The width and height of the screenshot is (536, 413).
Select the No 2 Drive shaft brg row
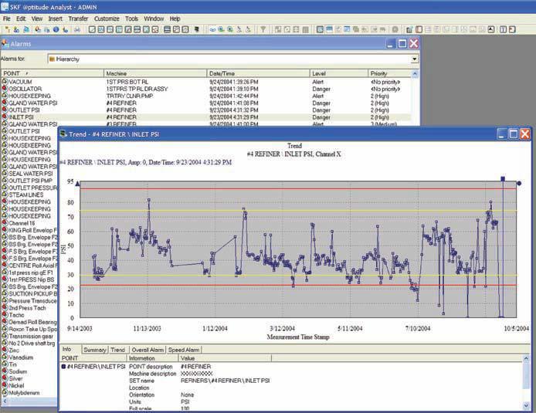pyautogui.click(x=30, y=343)
